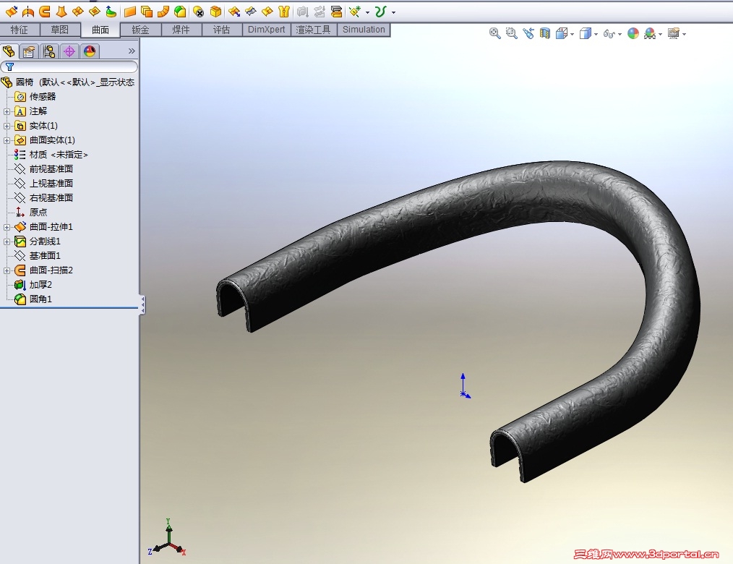The height and width of the screenshot is (564, 733).
Task: Select the Cut With Surface tool
Action: 336,12
